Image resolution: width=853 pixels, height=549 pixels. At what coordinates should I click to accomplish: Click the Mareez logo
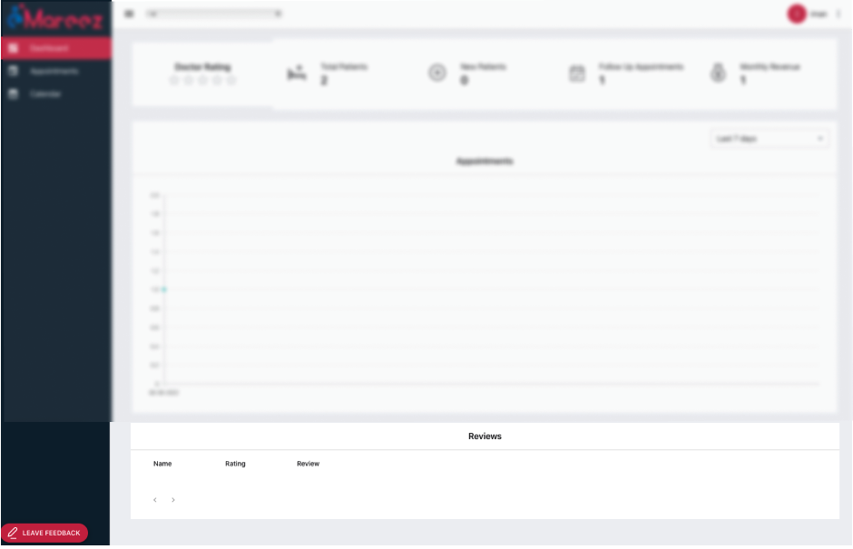(54, 17)
